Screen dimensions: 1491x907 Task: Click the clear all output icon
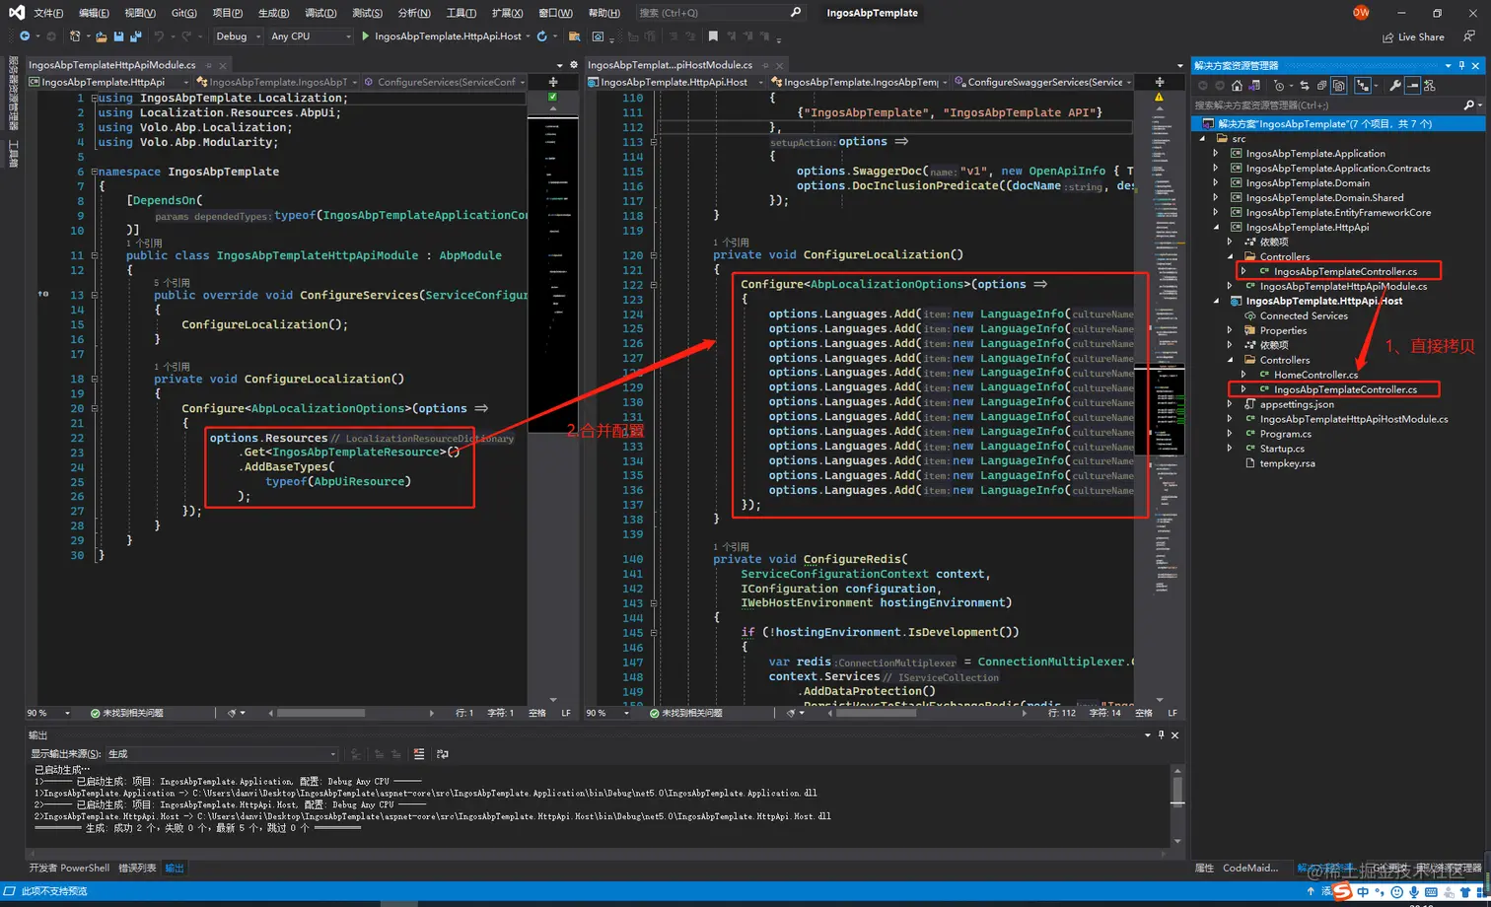419,754
